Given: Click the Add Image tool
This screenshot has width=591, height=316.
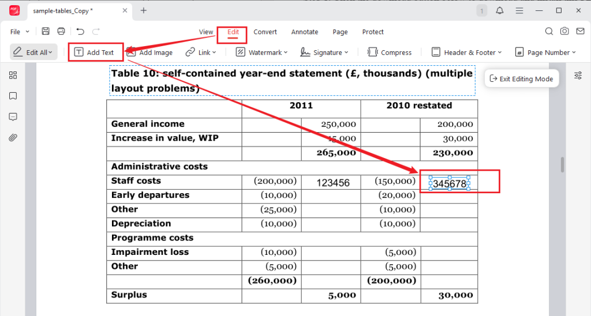Looking at the screenshot, I should (x=149, y=52).
